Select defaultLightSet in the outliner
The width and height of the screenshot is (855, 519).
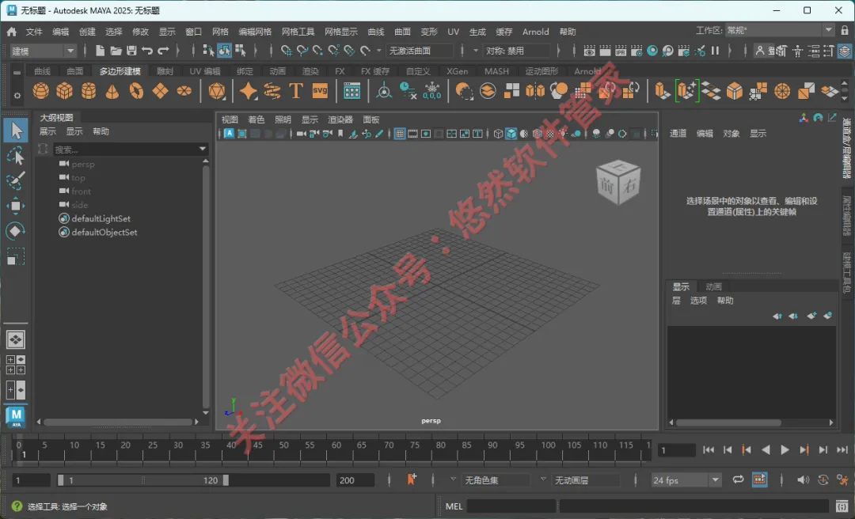pos(101,218)
